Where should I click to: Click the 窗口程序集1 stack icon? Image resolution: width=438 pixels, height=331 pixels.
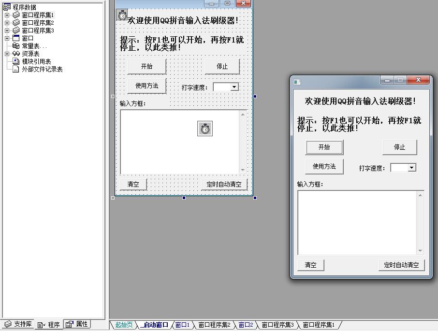(16, 15)
